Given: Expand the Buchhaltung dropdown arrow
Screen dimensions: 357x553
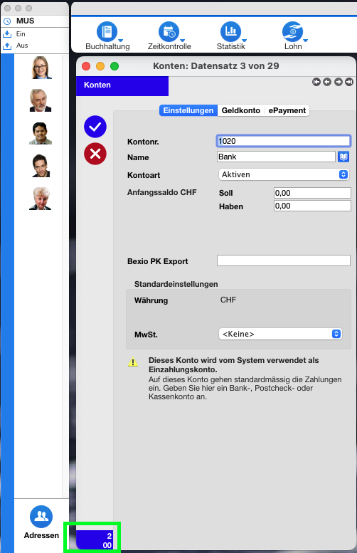Looking at the screenshot, I should tap(120, 41).
